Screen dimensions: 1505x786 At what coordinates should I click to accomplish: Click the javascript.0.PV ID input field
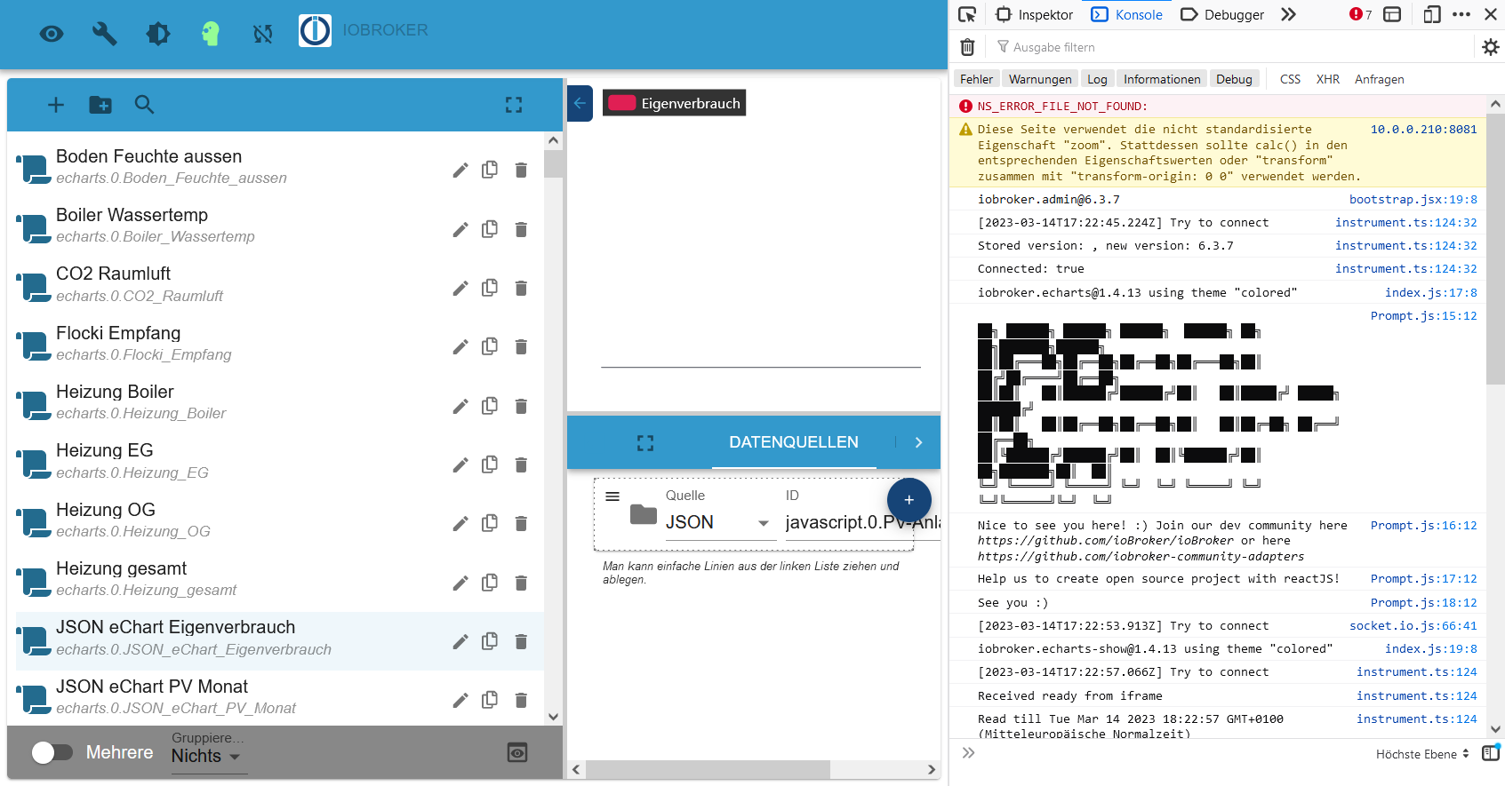(x=862, y=522)
